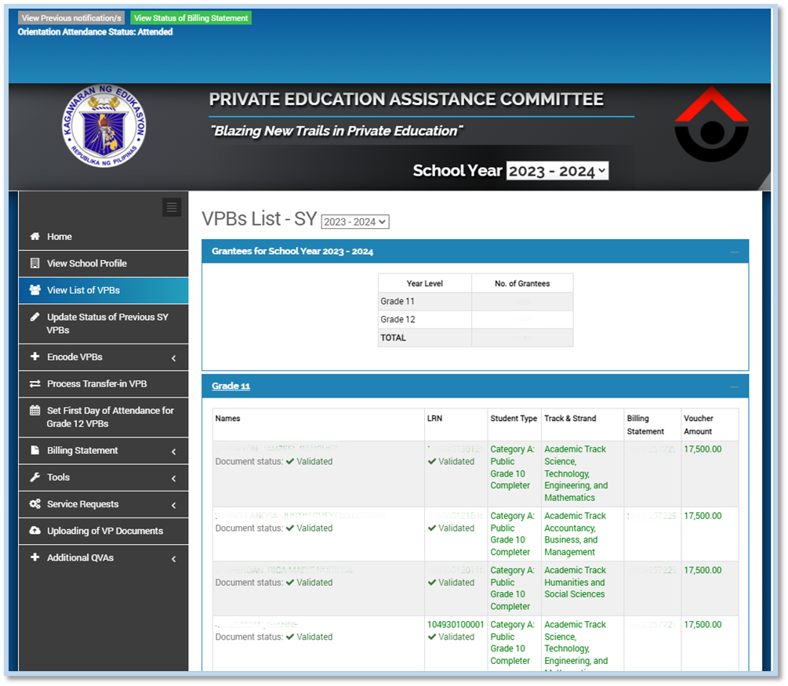Open Update Status of Previous SY VPBs
The width and height of the screenshot is (788, 686).
point(103,324)
